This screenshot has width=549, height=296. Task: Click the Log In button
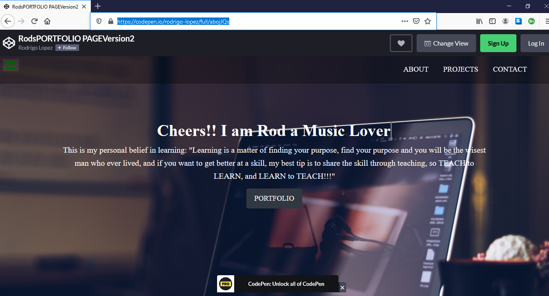(535, 43)
